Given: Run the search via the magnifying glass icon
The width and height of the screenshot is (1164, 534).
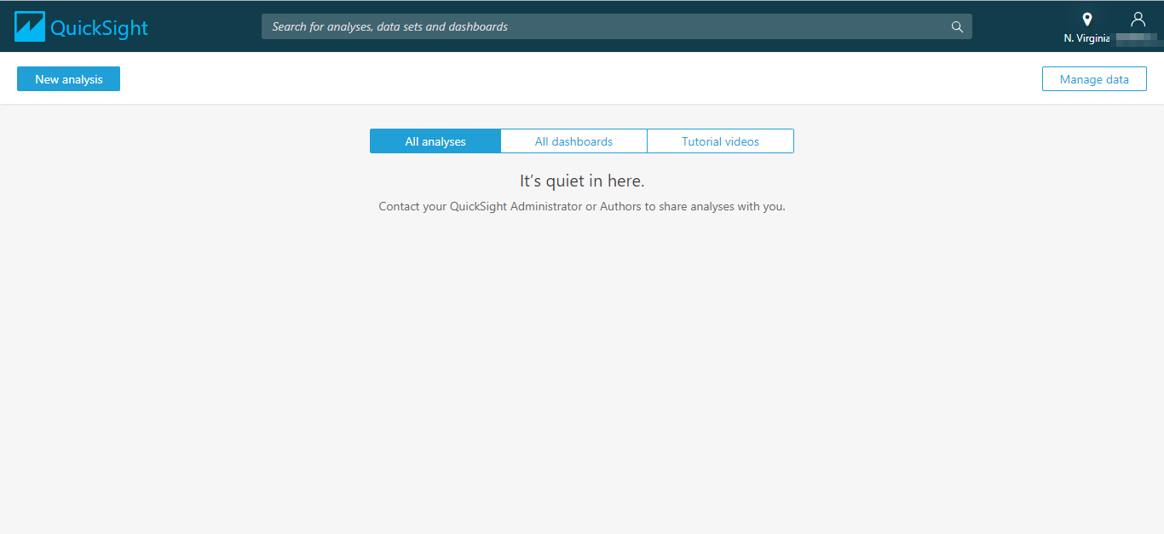Looking at the screenshot, I should pos(956,26).
